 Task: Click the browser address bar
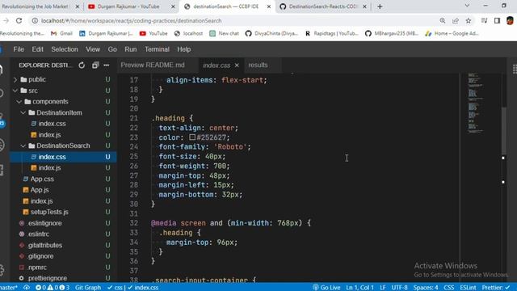[x=237, y=21]
